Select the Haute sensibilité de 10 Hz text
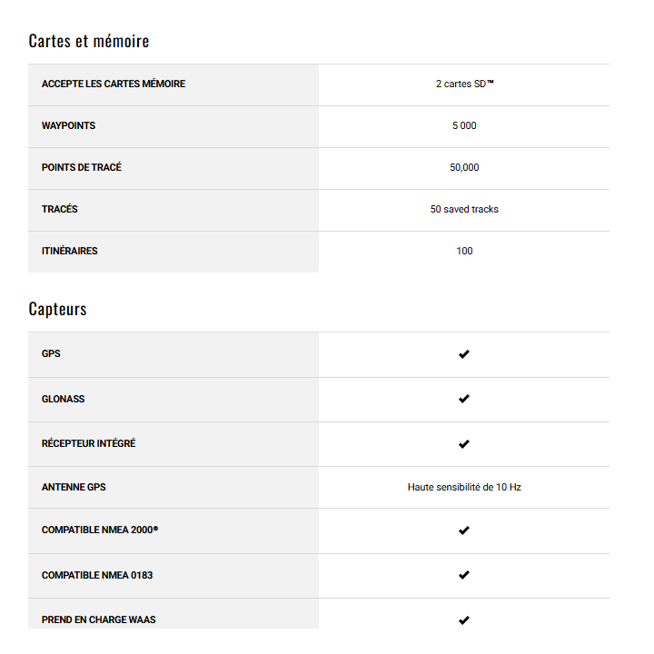 click(x=464, y=488)
